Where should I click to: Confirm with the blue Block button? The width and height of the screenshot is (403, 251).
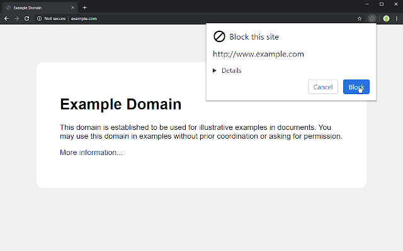[356, 87]
